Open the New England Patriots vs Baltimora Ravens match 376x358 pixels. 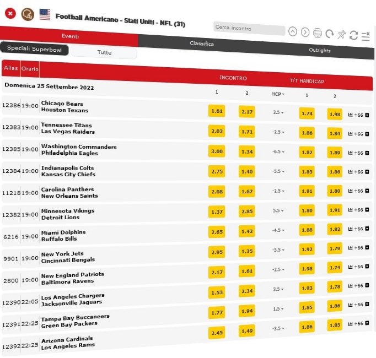(72, 278)
